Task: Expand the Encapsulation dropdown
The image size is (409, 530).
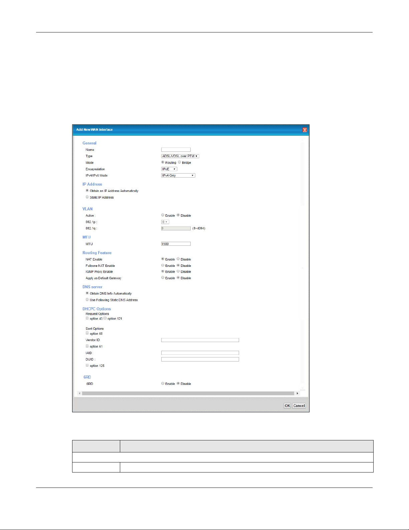Action: tap(169, 169)
